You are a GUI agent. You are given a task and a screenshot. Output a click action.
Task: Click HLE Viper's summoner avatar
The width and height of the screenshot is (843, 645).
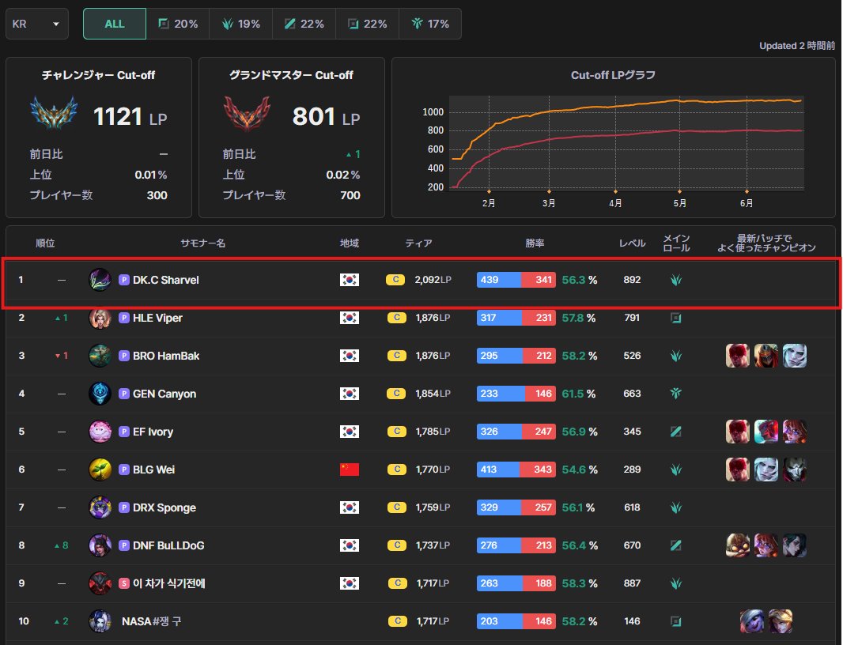click(100, 318)
